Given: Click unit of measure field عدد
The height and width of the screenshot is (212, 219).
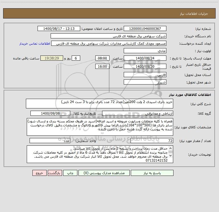Looking at the screenshot, I should point(50,141).
